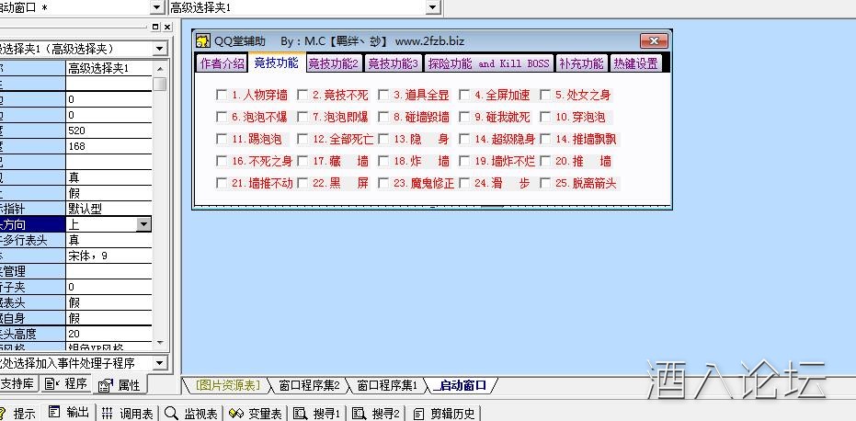Show the 剪辑历史 clipboard history panel
Image resolution: width=856 pixels, height=421 pixels.
(x=419, y=413)
